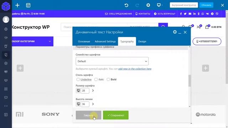Click the Размер шрифта field with value 28
Viewport: 228px width, 128px height.
[x=85, y=91]
